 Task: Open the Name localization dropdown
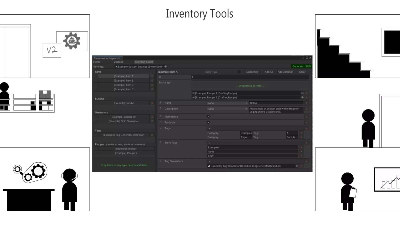pos(227,103)
